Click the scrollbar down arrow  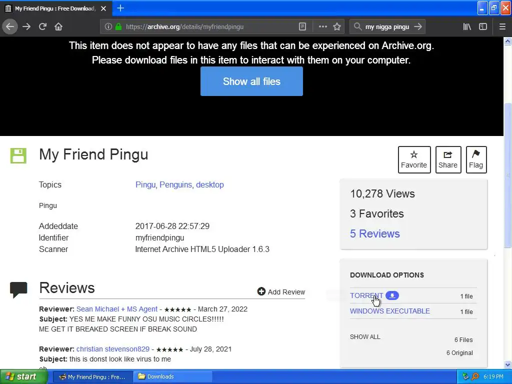pyautogui.click(x=507, y=364)
